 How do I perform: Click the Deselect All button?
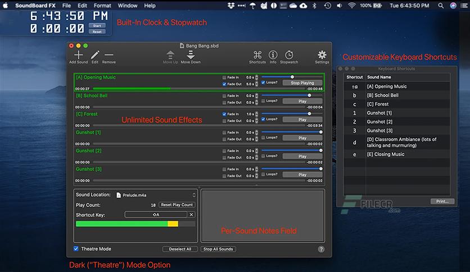180,249
